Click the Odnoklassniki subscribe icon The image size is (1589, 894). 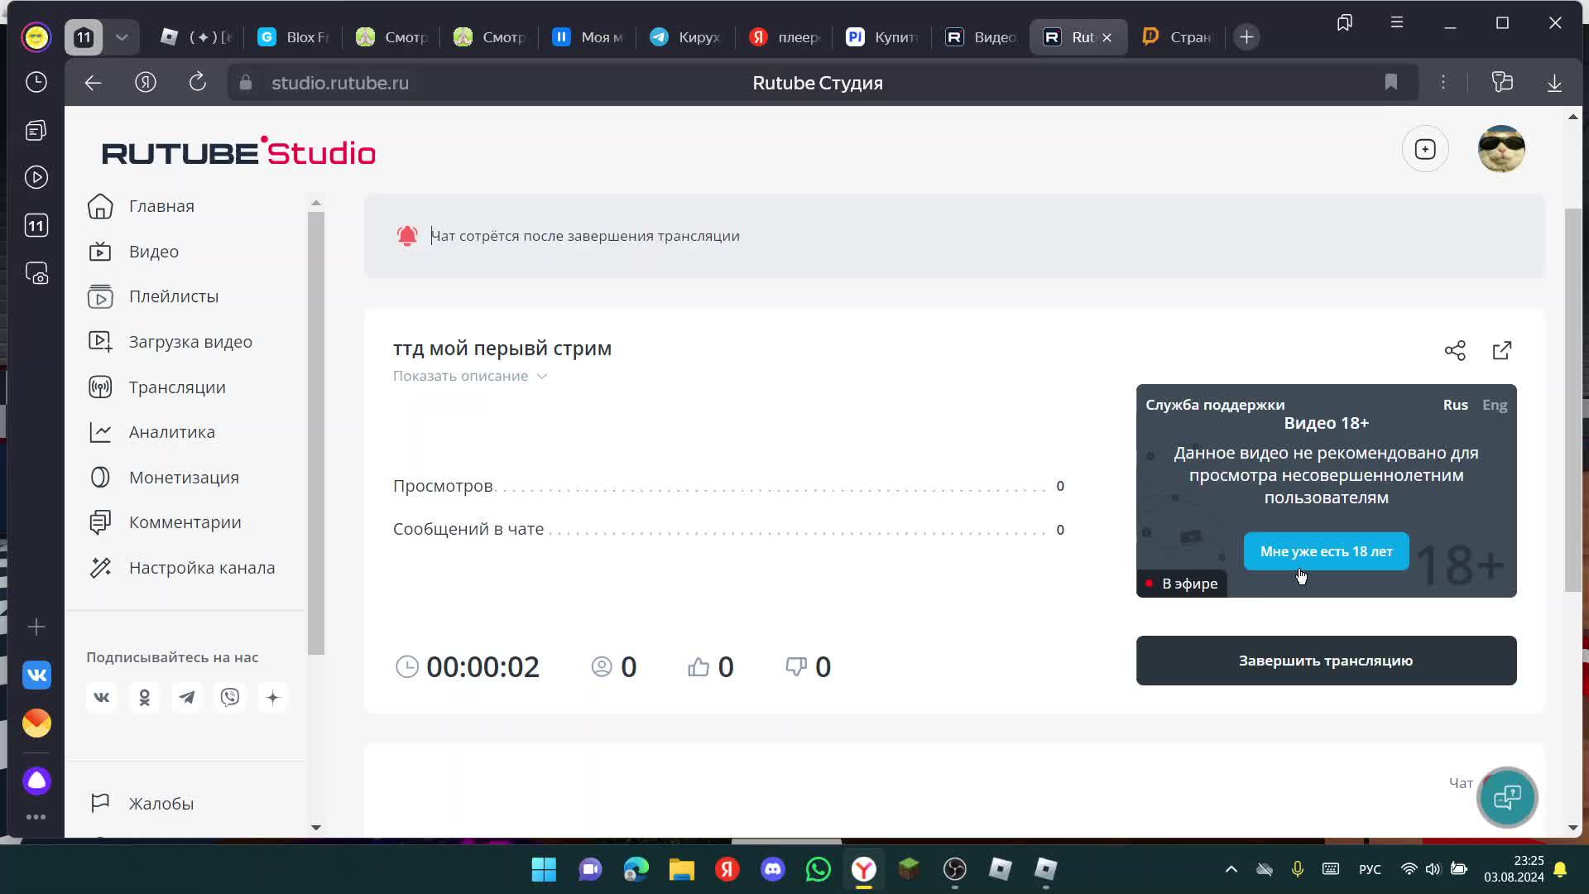click(x=144, y=697)
